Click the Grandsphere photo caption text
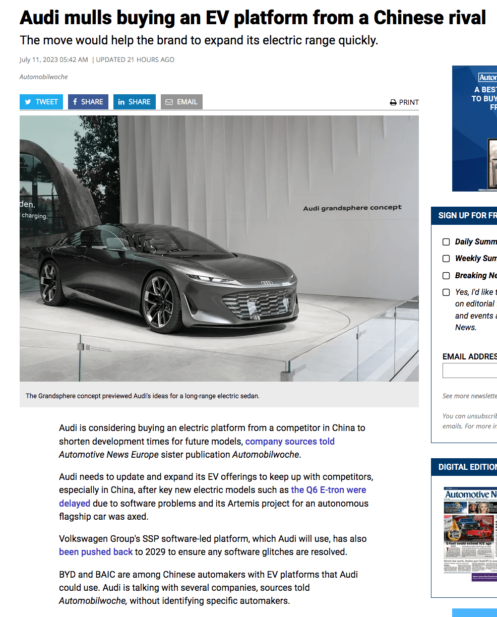Image resolution: width=497 pixels, height=617 pixels. [143, 396]
